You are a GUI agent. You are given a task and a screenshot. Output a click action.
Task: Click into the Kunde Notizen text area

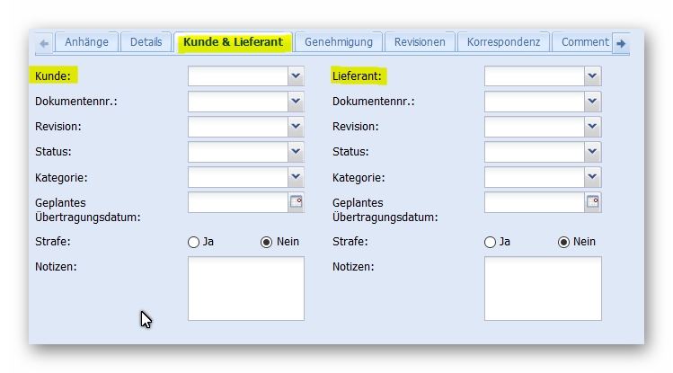[x=245, y=289]
